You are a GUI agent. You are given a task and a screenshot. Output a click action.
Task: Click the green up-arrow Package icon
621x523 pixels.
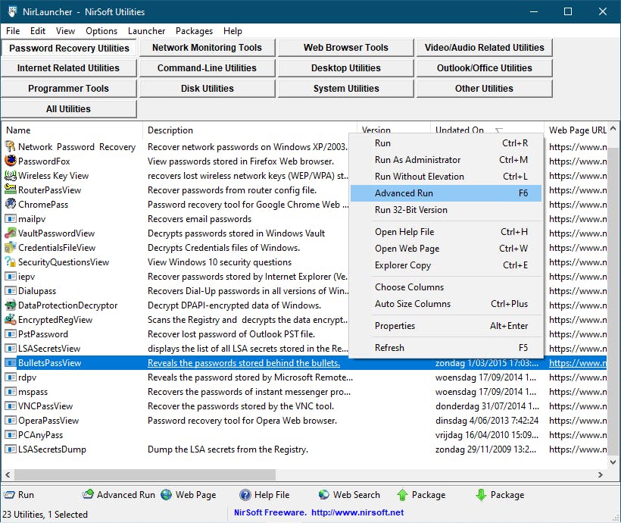click(402, 495)
